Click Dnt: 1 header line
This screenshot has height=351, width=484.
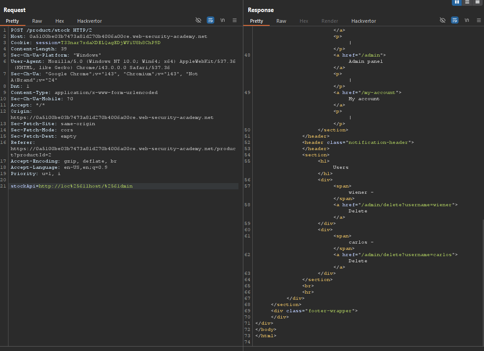coord(20,86)
